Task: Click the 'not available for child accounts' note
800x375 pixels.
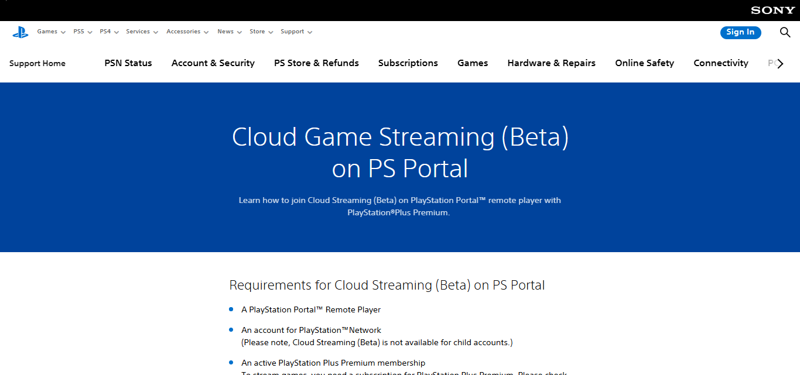Action: click(x=377, y=343)
